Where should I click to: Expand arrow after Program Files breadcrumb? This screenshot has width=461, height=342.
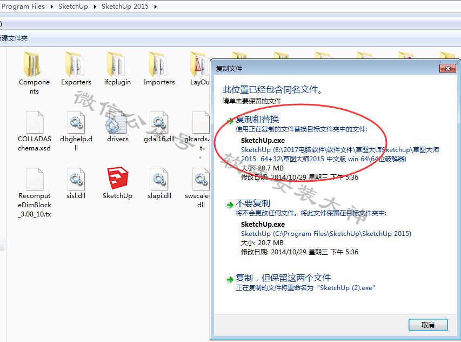[51, 6]
